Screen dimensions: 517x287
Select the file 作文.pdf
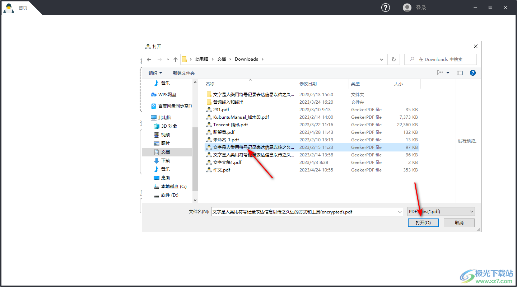point(222,170)
